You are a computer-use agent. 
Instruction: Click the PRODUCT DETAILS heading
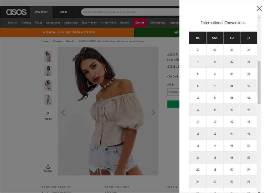coord(56,187)
